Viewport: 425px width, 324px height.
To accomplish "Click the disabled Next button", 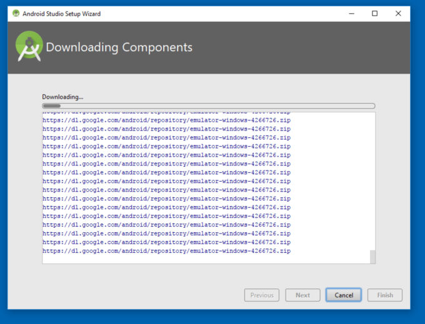I will [302, 295].
